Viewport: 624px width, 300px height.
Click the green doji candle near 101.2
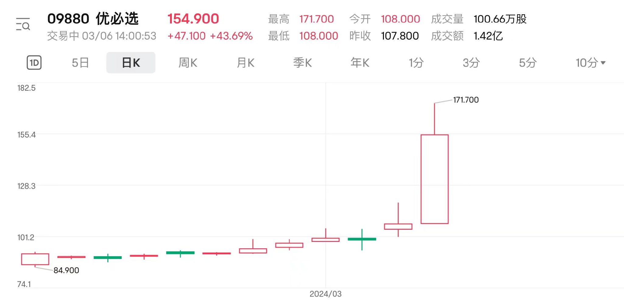(362, 239)
